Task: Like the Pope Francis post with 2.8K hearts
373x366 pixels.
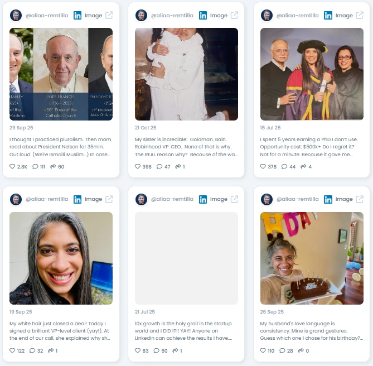Action: [12, 166]
